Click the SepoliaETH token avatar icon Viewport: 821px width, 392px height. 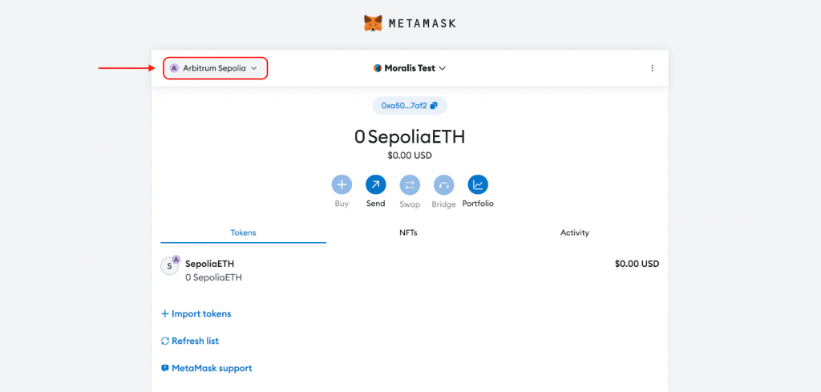coord(170,266)
